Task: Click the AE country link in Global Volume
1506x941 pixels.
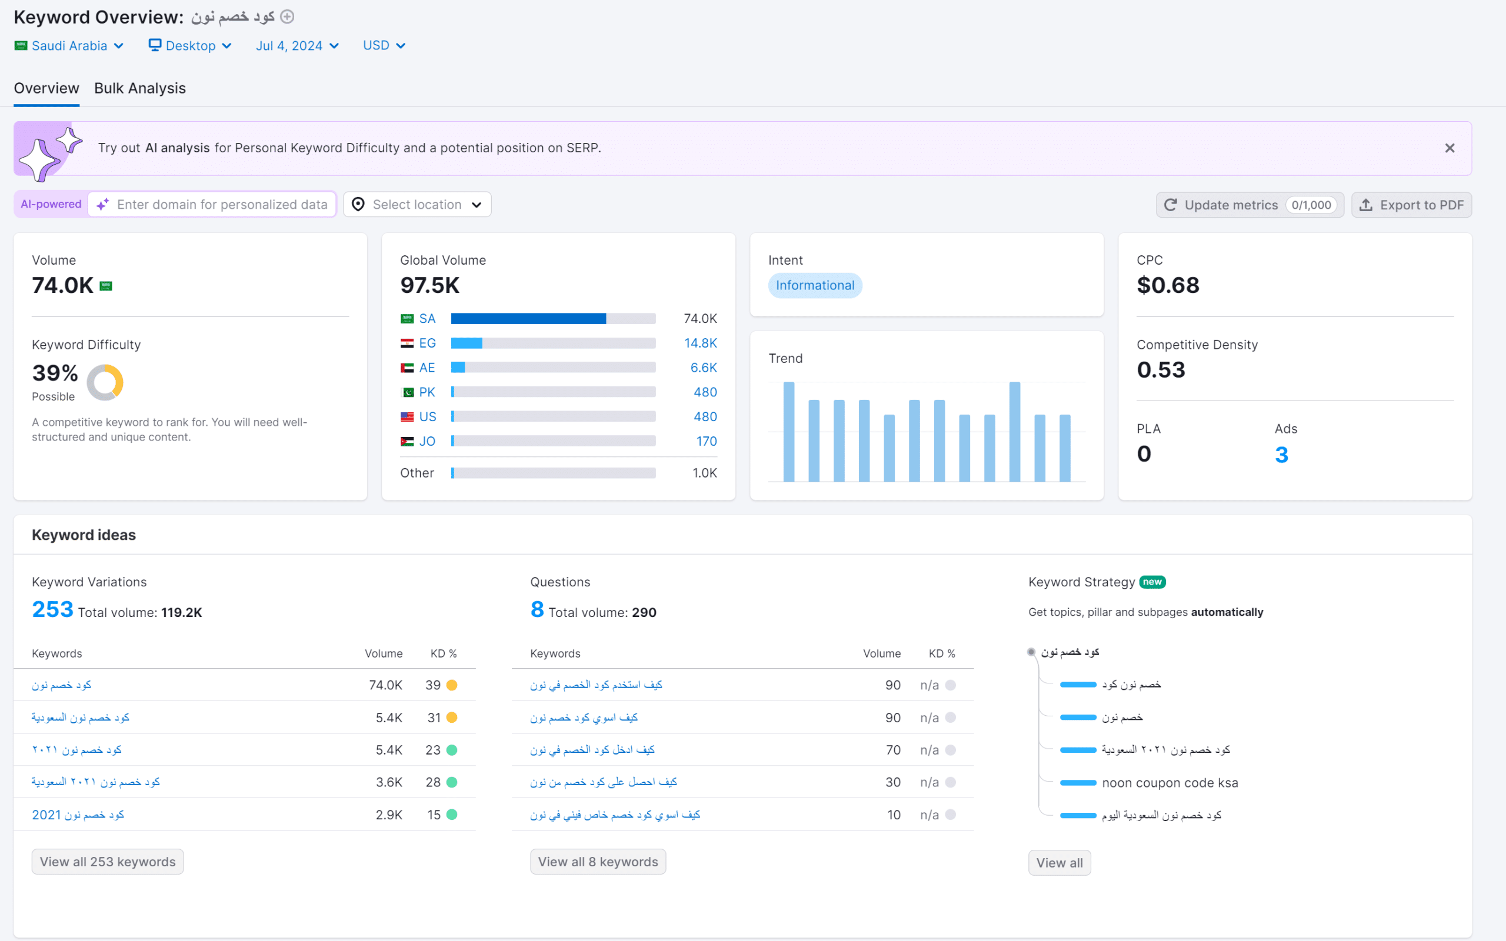Action: pyautogui.click(x=427, y=368)
